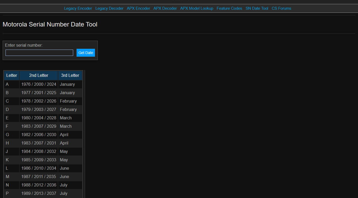
Task: Click the Get Date button
Action: coord(86,53)
